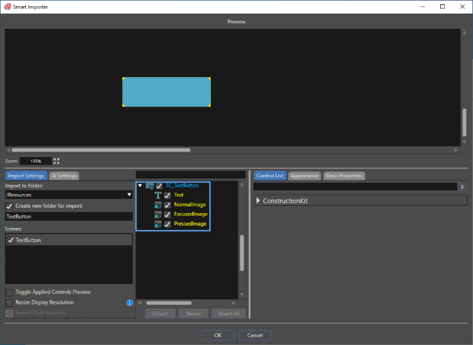
Task: Click the SC_TextButton scene icon
Action: 150,186
